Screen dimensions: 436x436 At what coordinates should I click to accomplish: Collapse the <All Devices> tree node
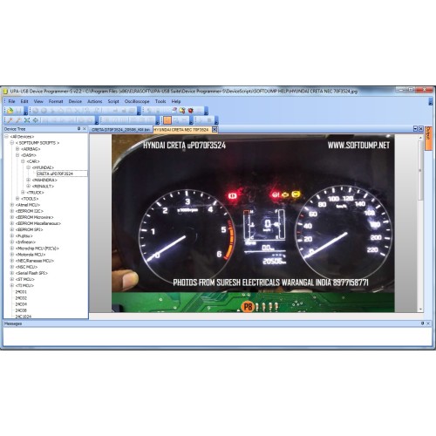click(6, 136)
